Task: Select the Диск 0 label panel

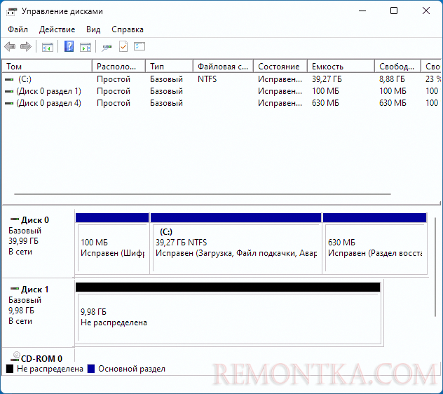Action: tap(39, 244)
